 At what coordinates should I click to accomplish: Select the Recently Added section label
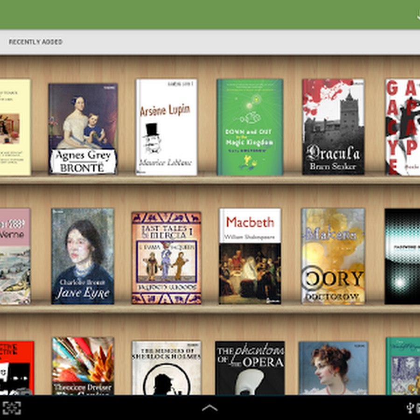[35, 42]
